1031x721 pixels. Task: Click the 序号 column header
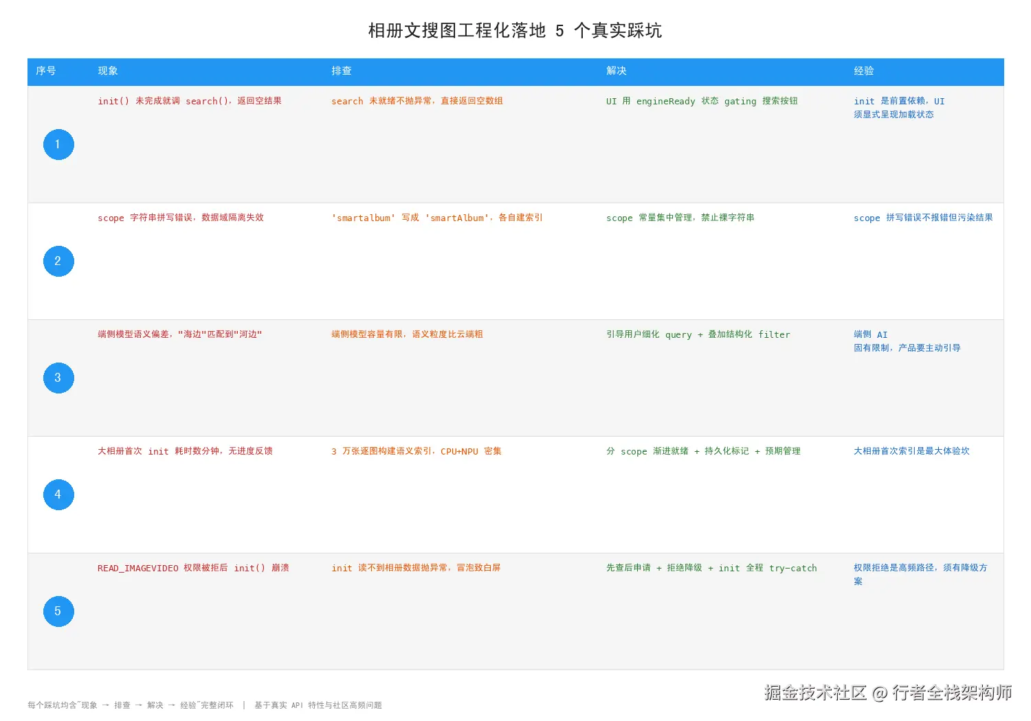coord(46,71)
